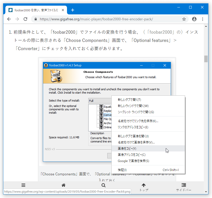The width and height of the screenshot is (212, 198).
Task: Toggle the Online component checkbox
Action: [x=101, y=127]
